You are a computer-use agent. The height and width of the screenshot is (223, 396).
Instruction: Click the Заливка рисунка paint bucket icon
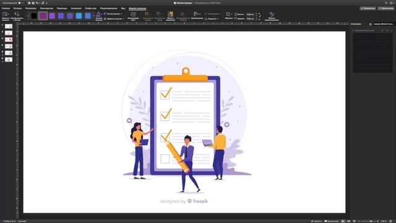(x=98, y=15)
